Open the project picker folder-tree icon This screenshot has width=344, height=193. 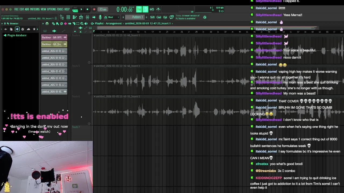coord(62,17)
